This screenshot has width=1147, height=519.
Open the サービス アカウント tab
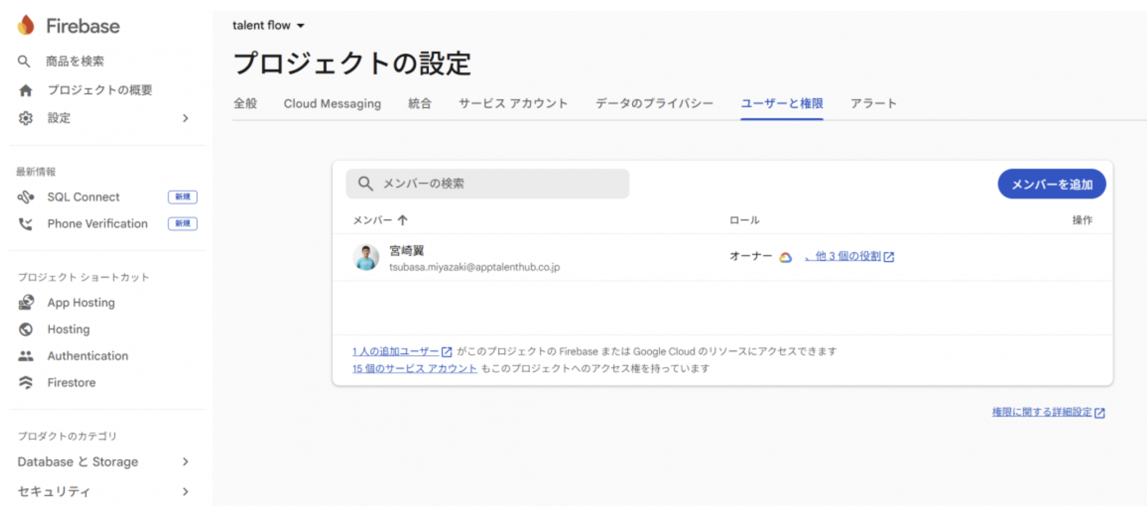point(513,103)
